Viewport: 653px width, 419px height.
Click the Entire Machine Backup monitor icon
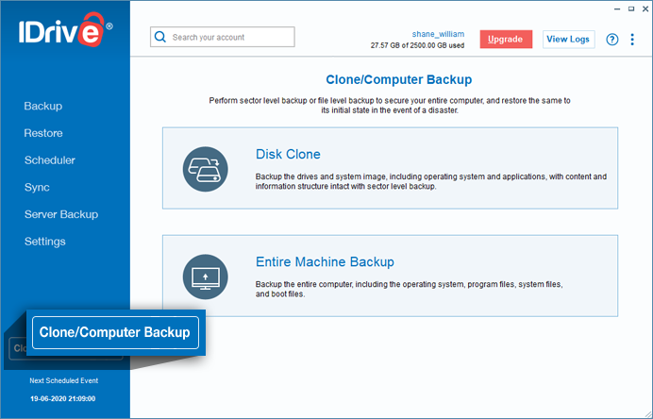tap(206, 277)
